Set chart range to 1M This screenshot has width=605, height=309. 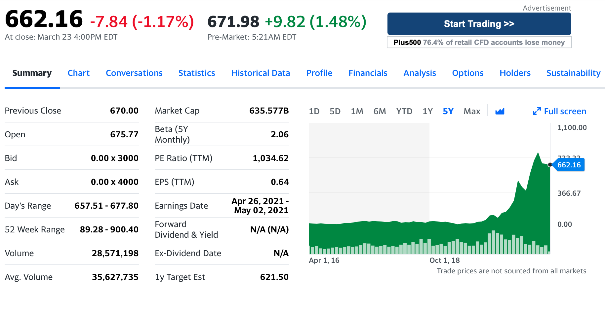[x=357, y=111]
